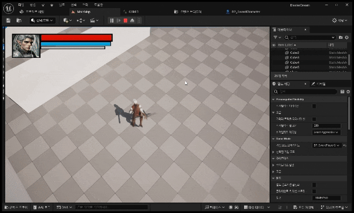Click the value field showing 200
This screenshot has height=213, width=354.
click(x=326, y=126)
